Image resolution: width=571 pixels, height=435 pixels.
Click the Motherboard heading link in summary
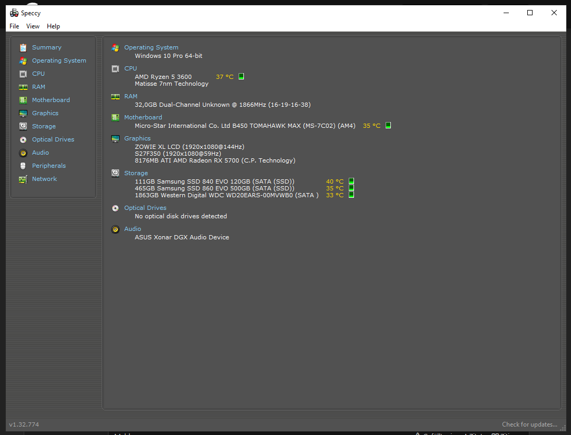pyautogui.click(x=143, y=117)
